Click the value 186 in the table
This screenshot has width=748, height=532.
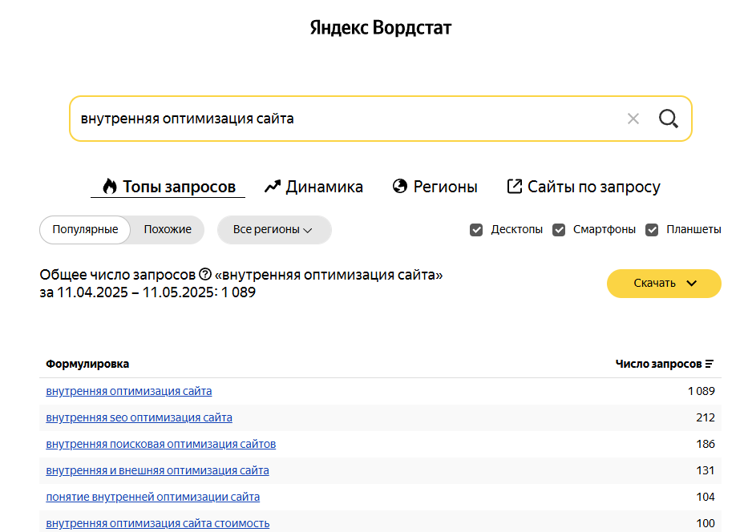706,444
